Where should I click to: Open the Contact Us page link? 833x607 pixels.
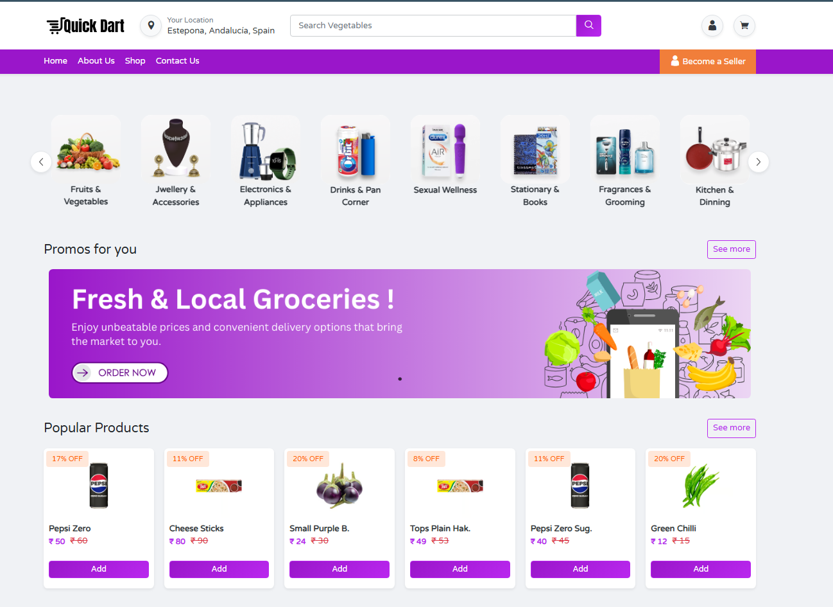tap(177, 61)
